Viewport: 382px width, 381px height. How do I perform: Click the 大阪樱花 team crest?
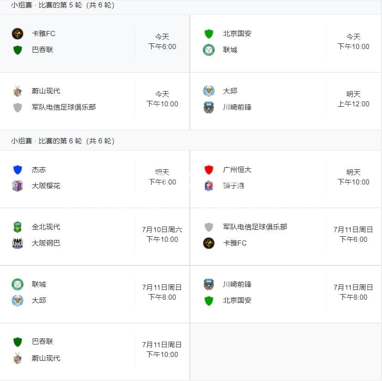pos(18,186)
